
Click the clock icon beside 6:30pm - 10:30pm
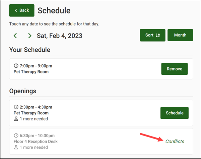[16, 136]
